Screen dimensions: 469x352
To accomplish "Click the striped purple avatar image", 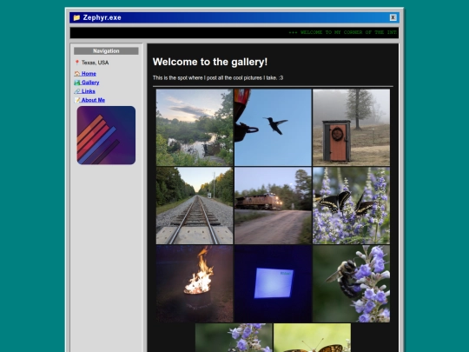I will coord(106,135).
